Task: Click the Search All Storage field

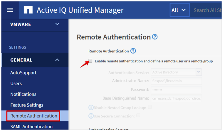Action: (x=206, y=10)
